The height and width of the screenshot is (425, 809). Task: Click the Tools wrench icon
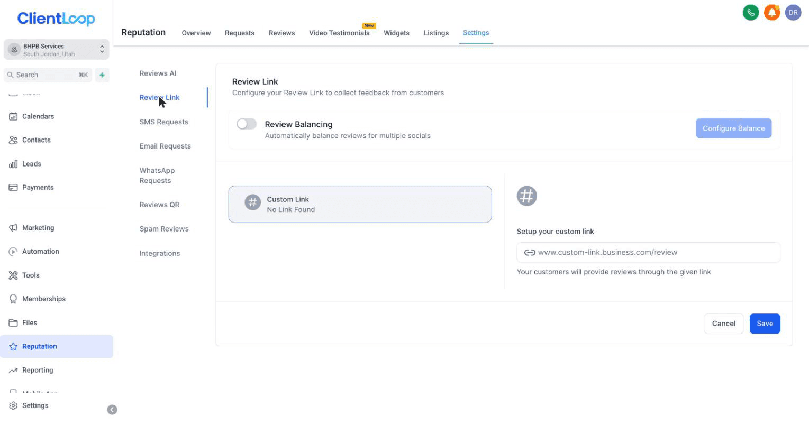tap(13, 275)
